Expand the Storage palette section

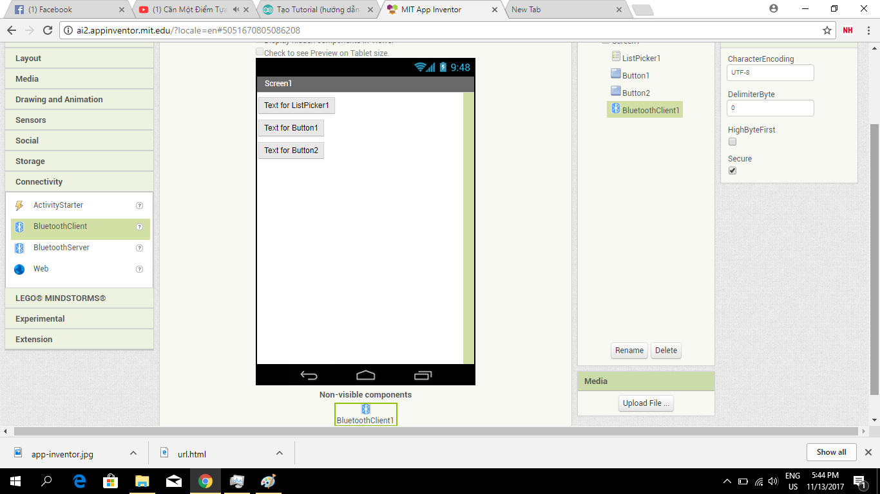point(79,161)
